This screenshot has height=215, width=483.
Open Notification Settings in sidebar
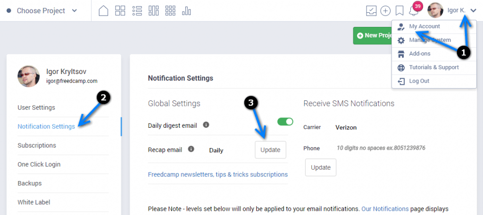(x=46, y=126)
